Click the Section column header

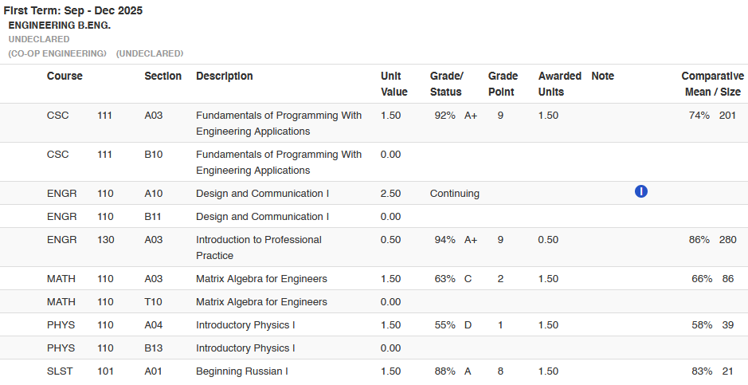point(163,77)
